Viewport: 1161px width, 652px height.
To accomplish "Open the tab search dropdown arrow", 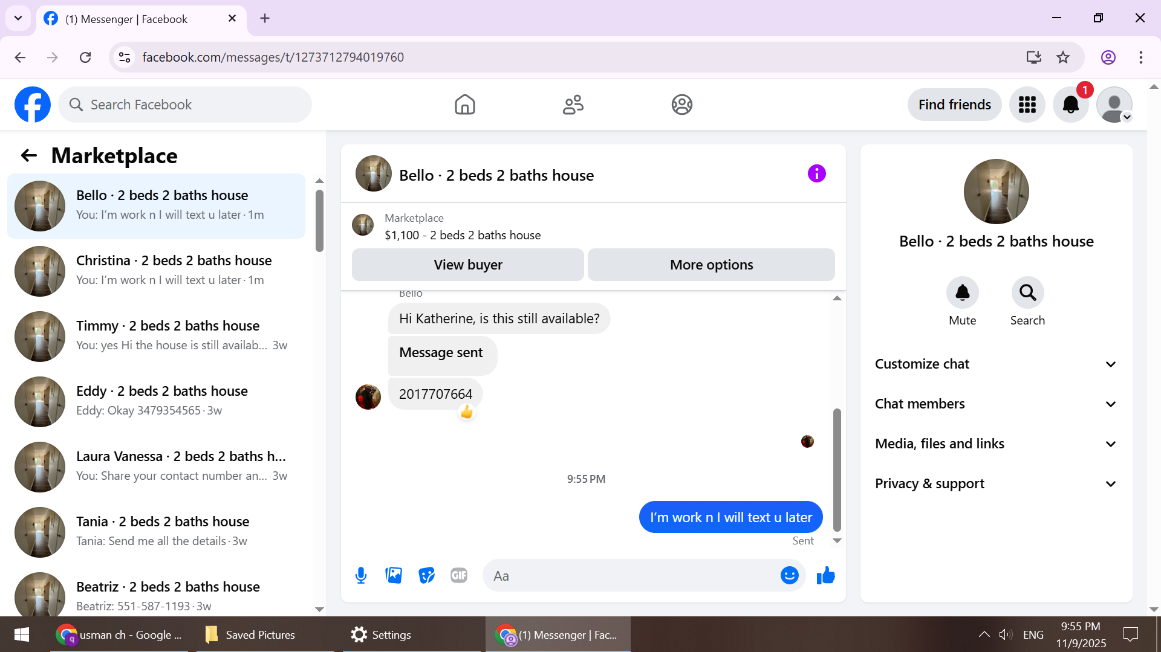I will click(x=18, y=18).
